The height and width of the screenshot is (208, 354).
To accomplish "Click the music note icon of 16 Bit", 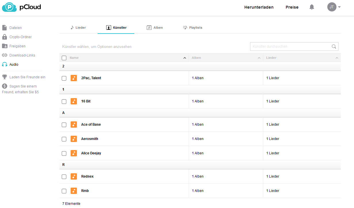I will coord(74,101).
